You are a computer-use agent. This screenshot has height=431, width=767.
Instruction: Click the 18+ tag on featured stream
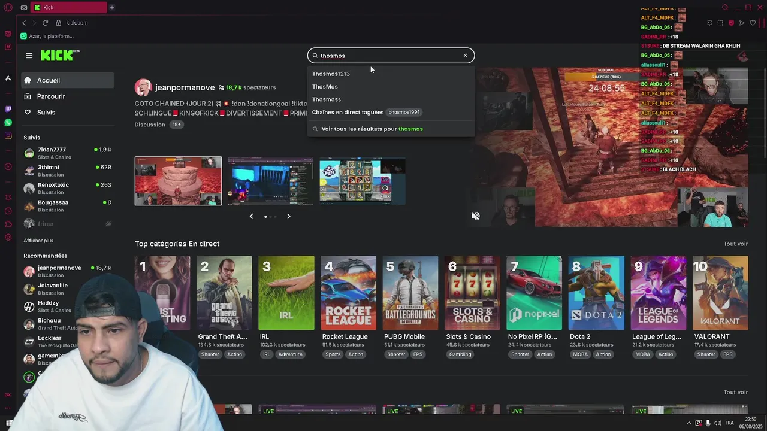176,125
